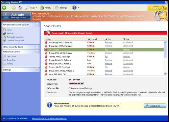The width and height of the screenshot is (169, 122).
Task: Open Firewall in the sidebar
Action: (10, 34)
